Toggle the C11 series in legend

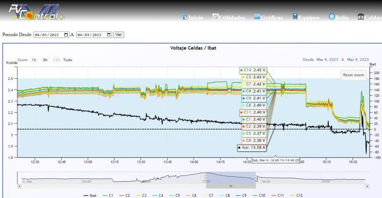click(277, 195)
